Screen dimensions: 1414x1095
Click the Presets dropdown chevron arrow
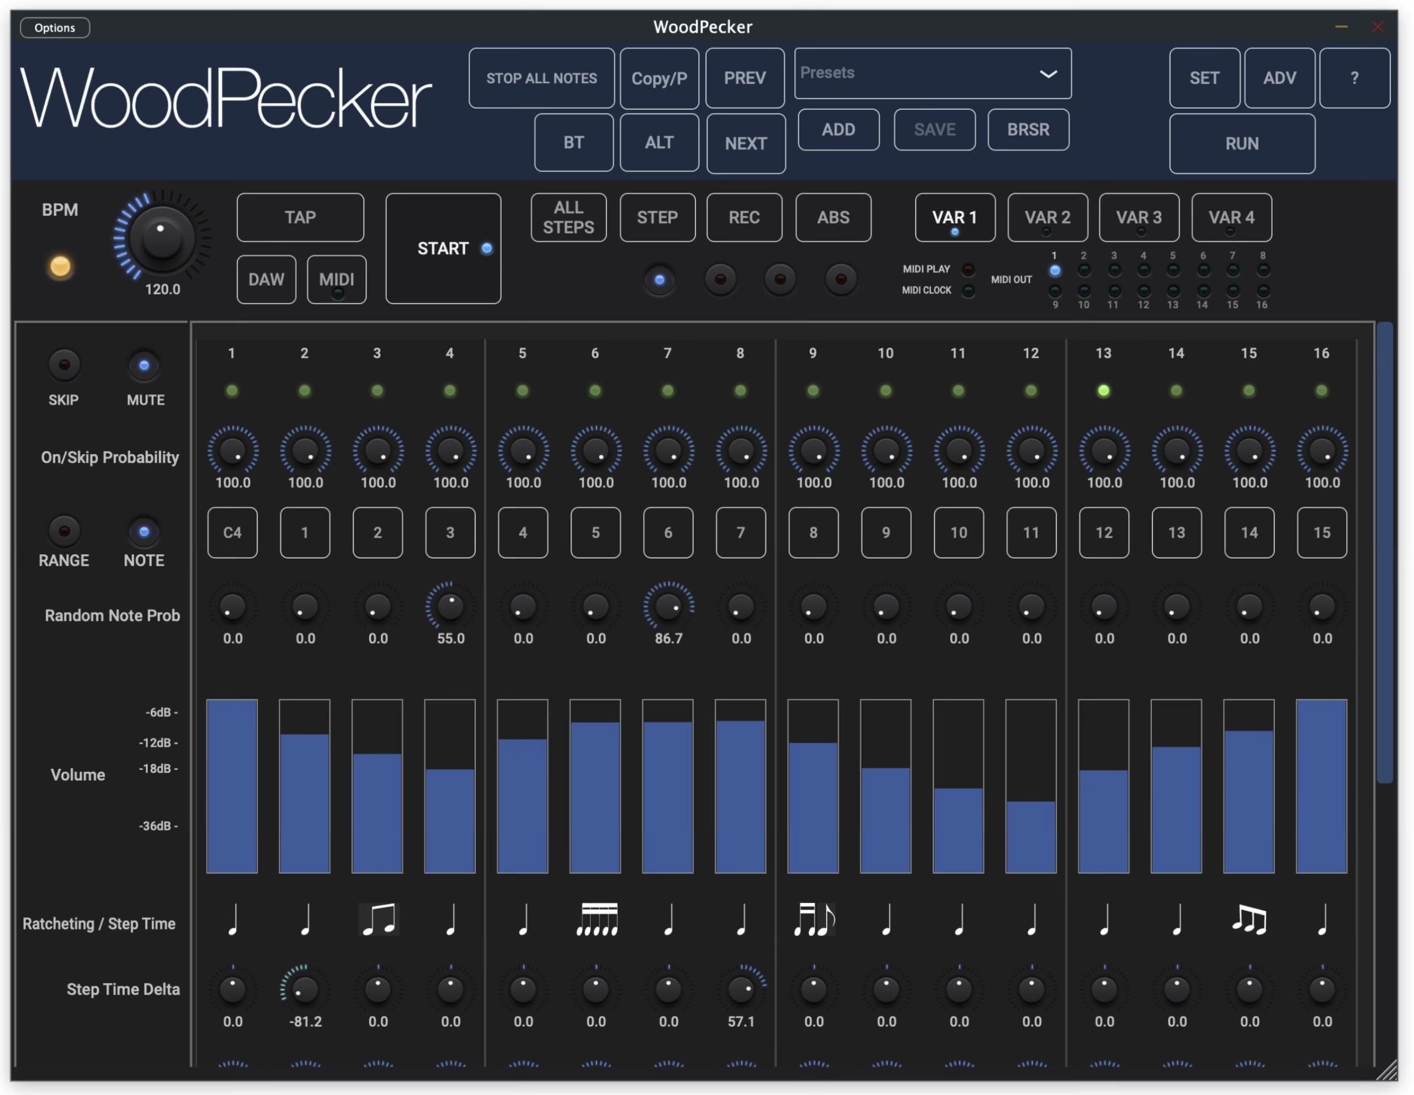(x=1048, y=73)
